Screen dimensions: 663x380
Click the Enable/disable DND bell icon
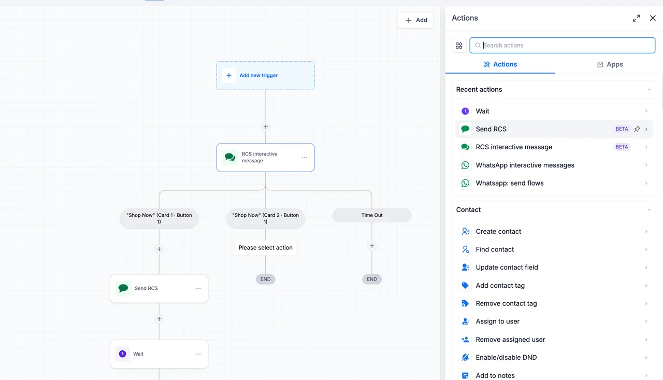pyautogui.click(x=465, y=358)
